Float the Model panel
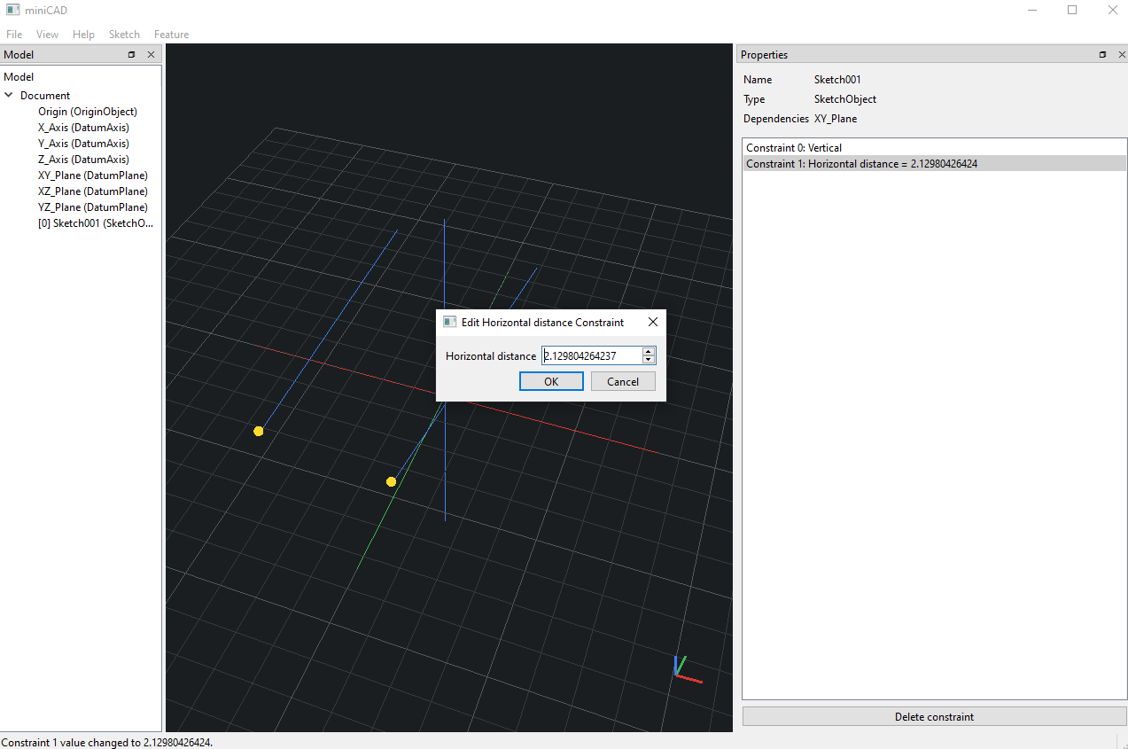Viewport: 1128px width, 749px height. 132,55
